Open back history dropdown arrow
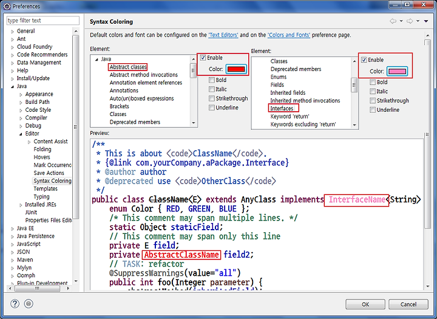The image size is (437, 319). click(x=401, y=21)
